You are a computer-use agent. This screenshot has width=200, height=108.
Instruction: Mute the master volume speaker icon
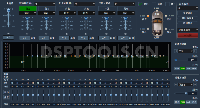click(8, 33)
